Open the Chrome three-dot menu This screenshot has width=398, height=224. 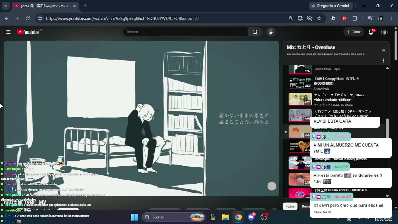coord(391,18)
